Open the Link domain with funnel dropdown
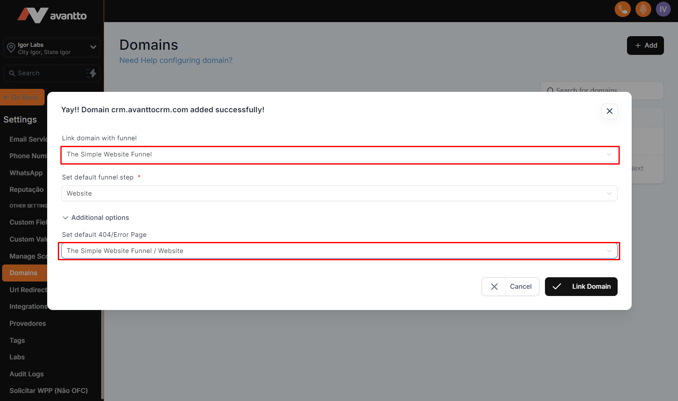Image resolution: width=678 pixels, height=401 pixels. [339, 154]
